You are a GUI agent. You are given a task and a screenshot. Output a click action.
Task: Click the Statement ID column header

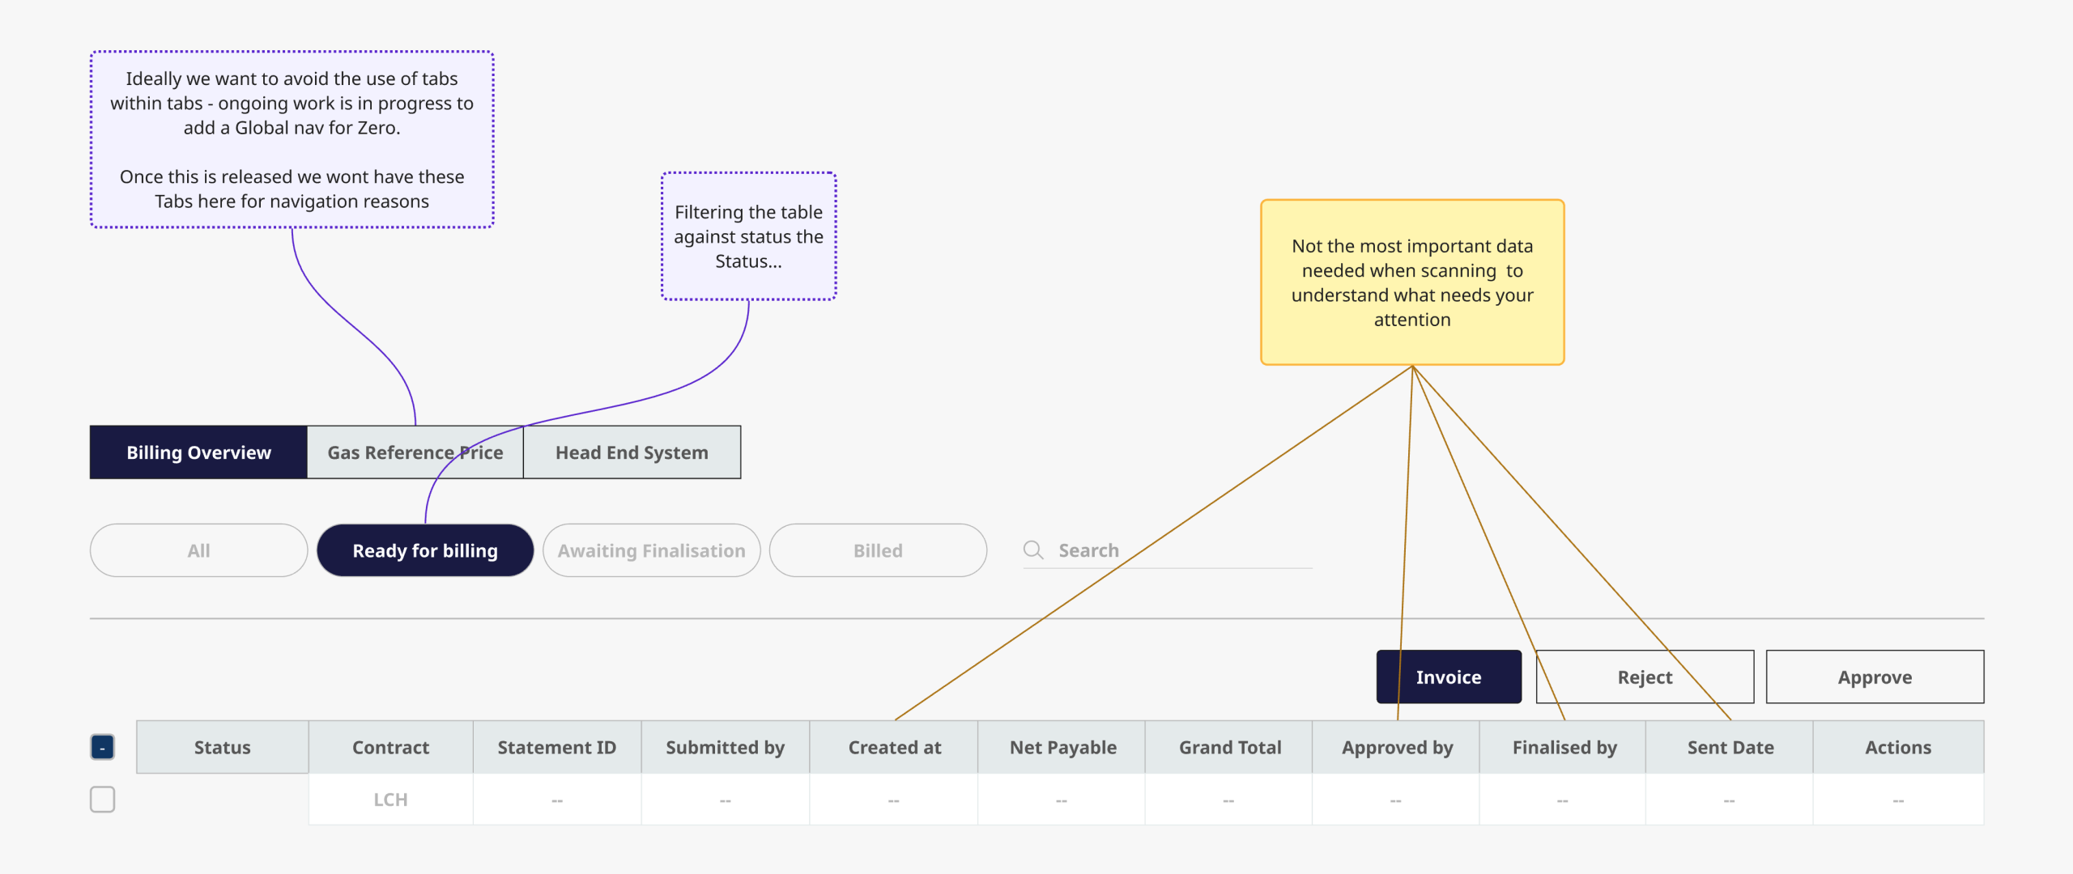[x=557, y=747]
